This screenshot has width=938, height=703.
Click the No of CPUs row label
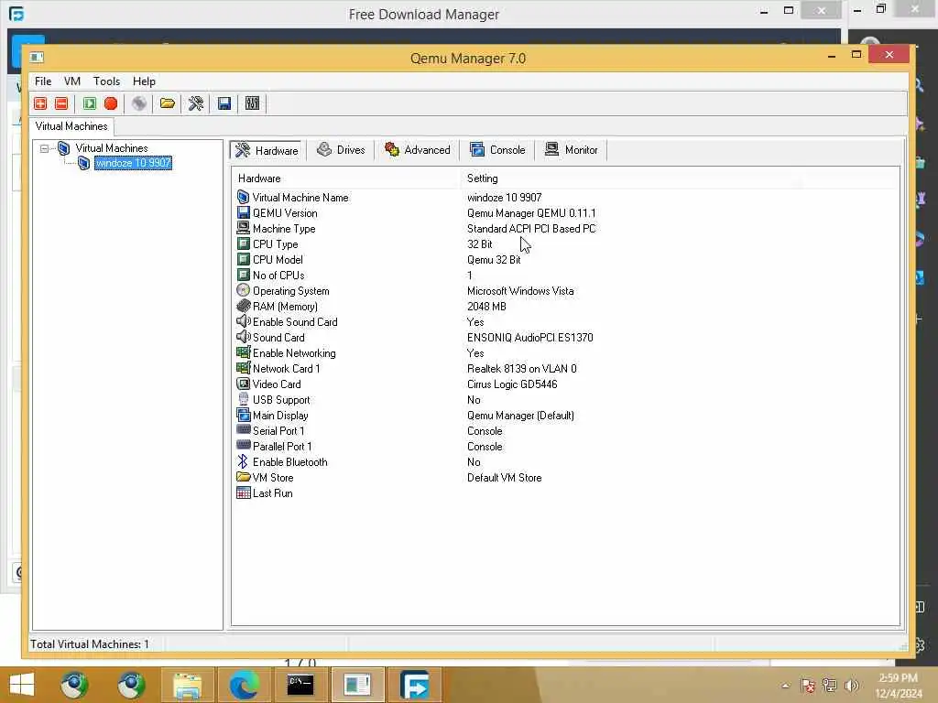(278, 275)
